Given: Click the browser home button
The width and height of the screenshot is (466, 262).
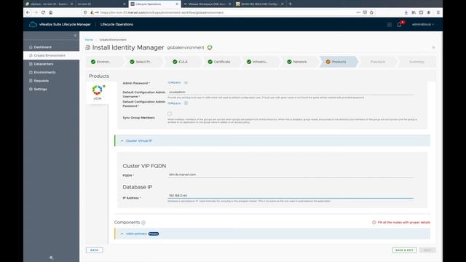Looking at the screenshot, I should [x=51, y=12].
